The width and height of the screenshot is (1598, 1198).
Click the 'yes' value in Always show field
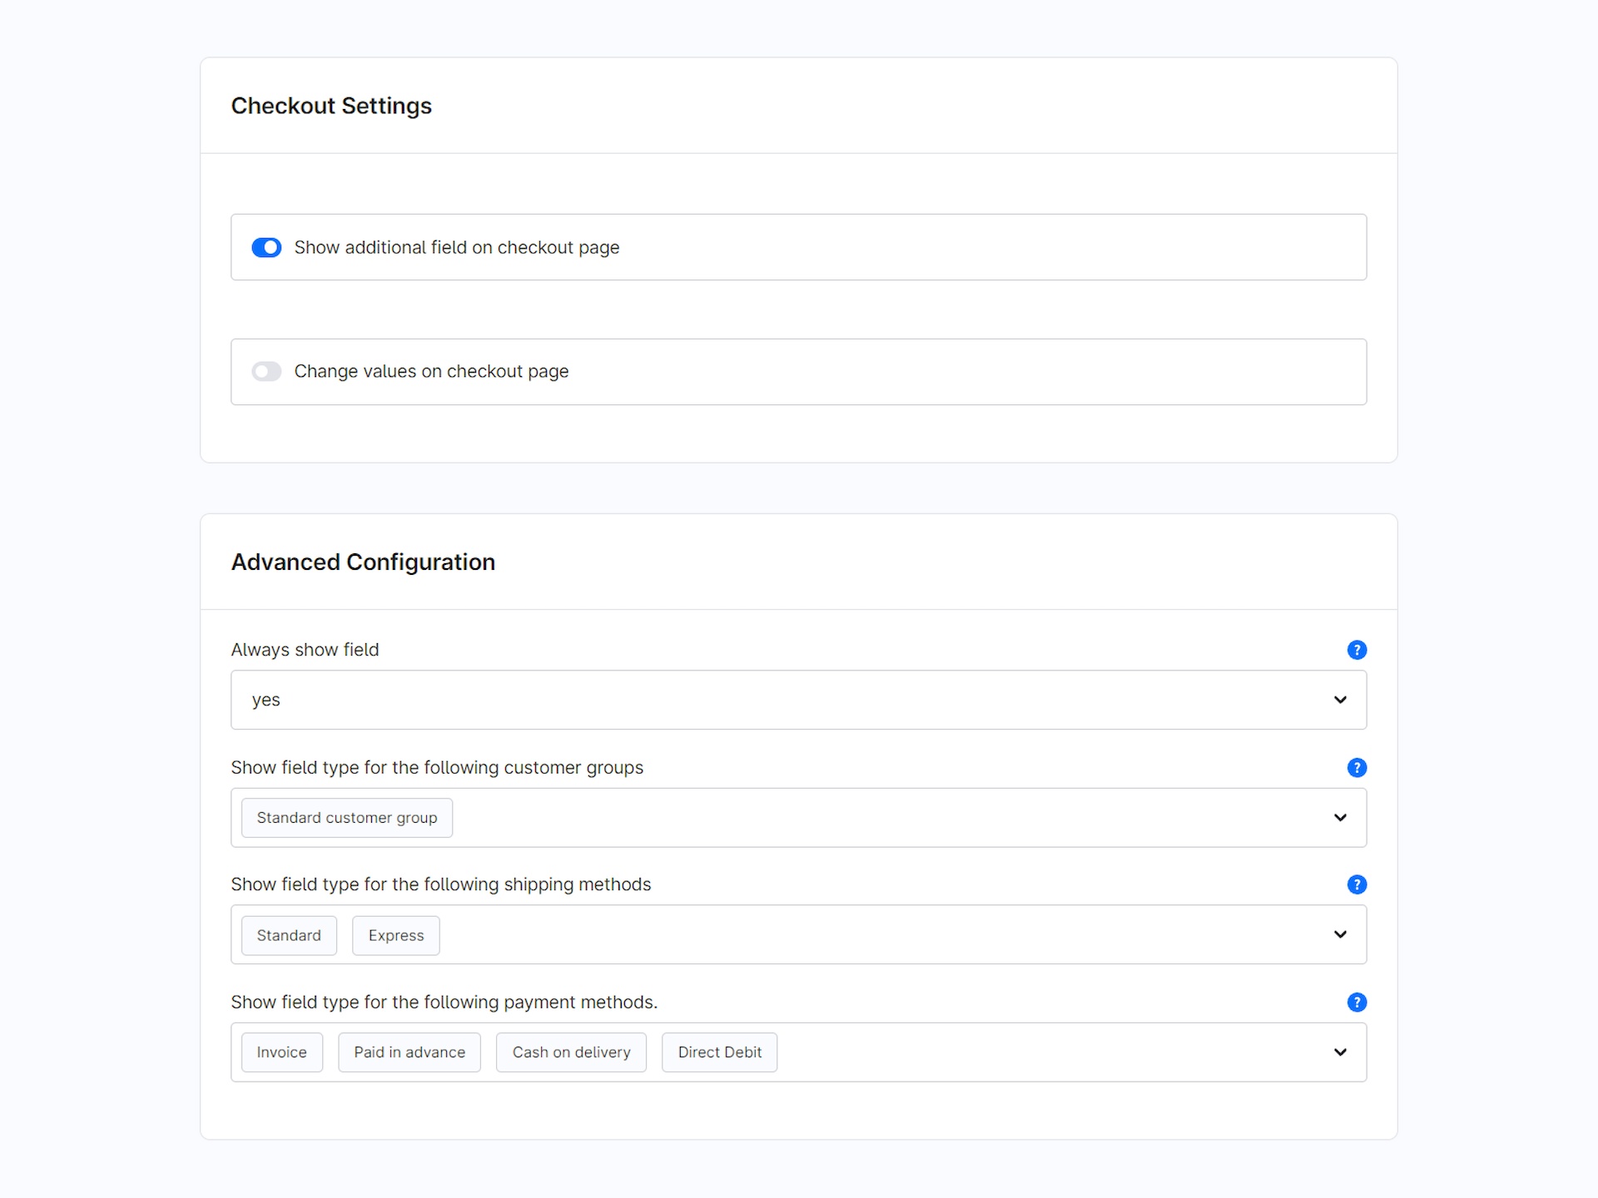[x=266, y=700]
